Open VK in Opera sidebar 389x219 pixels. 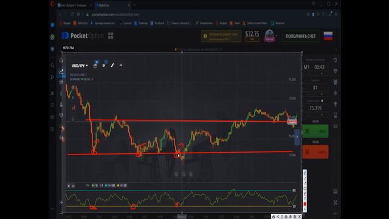pyautogui.click(x=52, y=49)
